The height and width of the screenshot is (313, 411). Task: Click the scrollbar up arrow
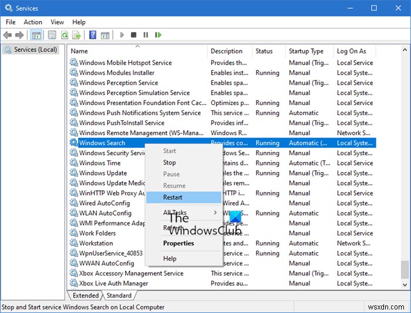[405, 49]
